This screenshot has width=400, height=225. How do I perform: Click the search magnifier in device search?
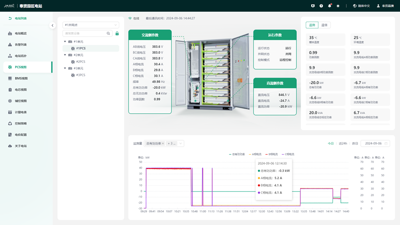click(x=109, y=33)
